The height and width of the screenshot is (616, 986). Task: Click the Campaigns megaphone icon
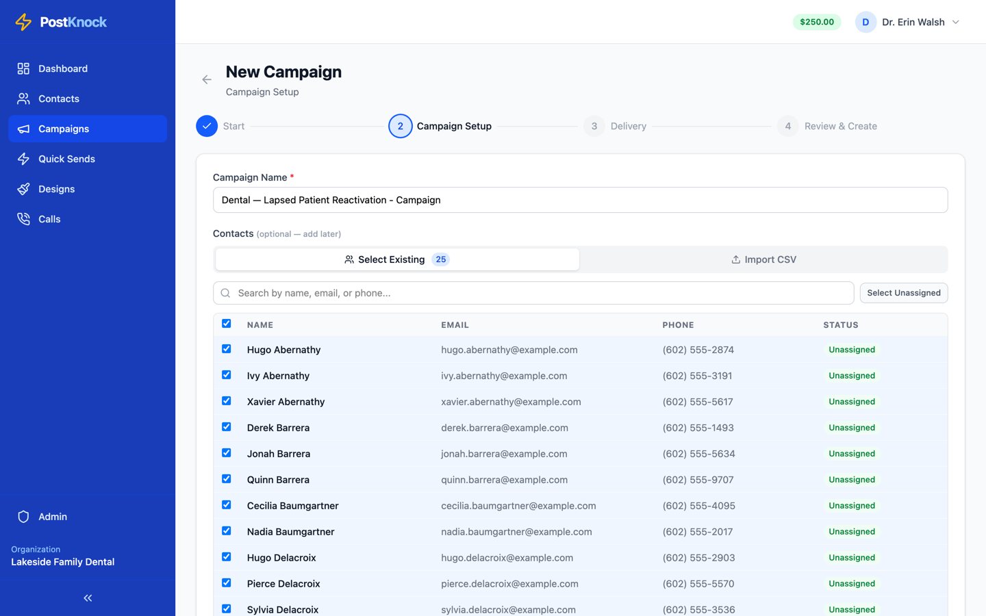click(23, 129)
